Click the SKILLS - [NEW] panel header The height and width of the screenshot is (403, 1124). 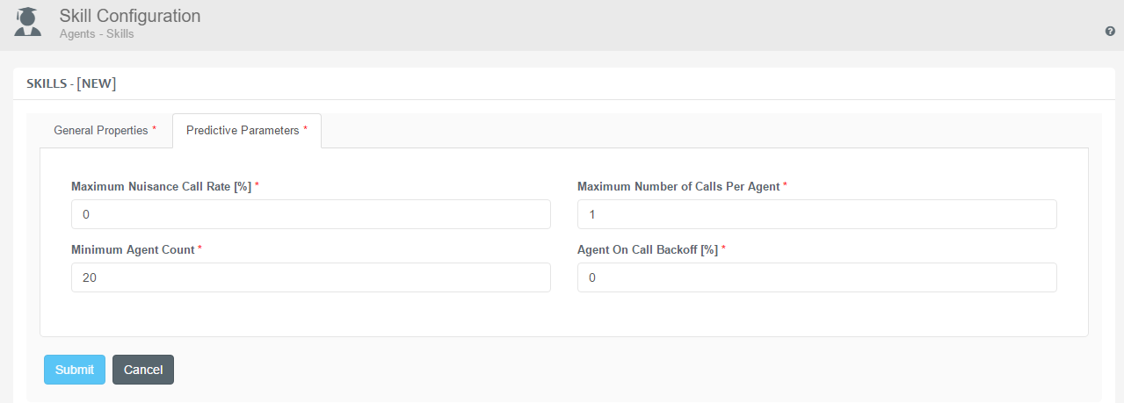coord(71,83)
